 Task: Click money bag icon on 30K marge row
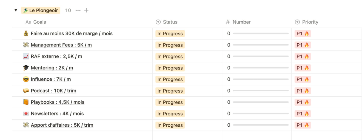click(x=26, y=34)
